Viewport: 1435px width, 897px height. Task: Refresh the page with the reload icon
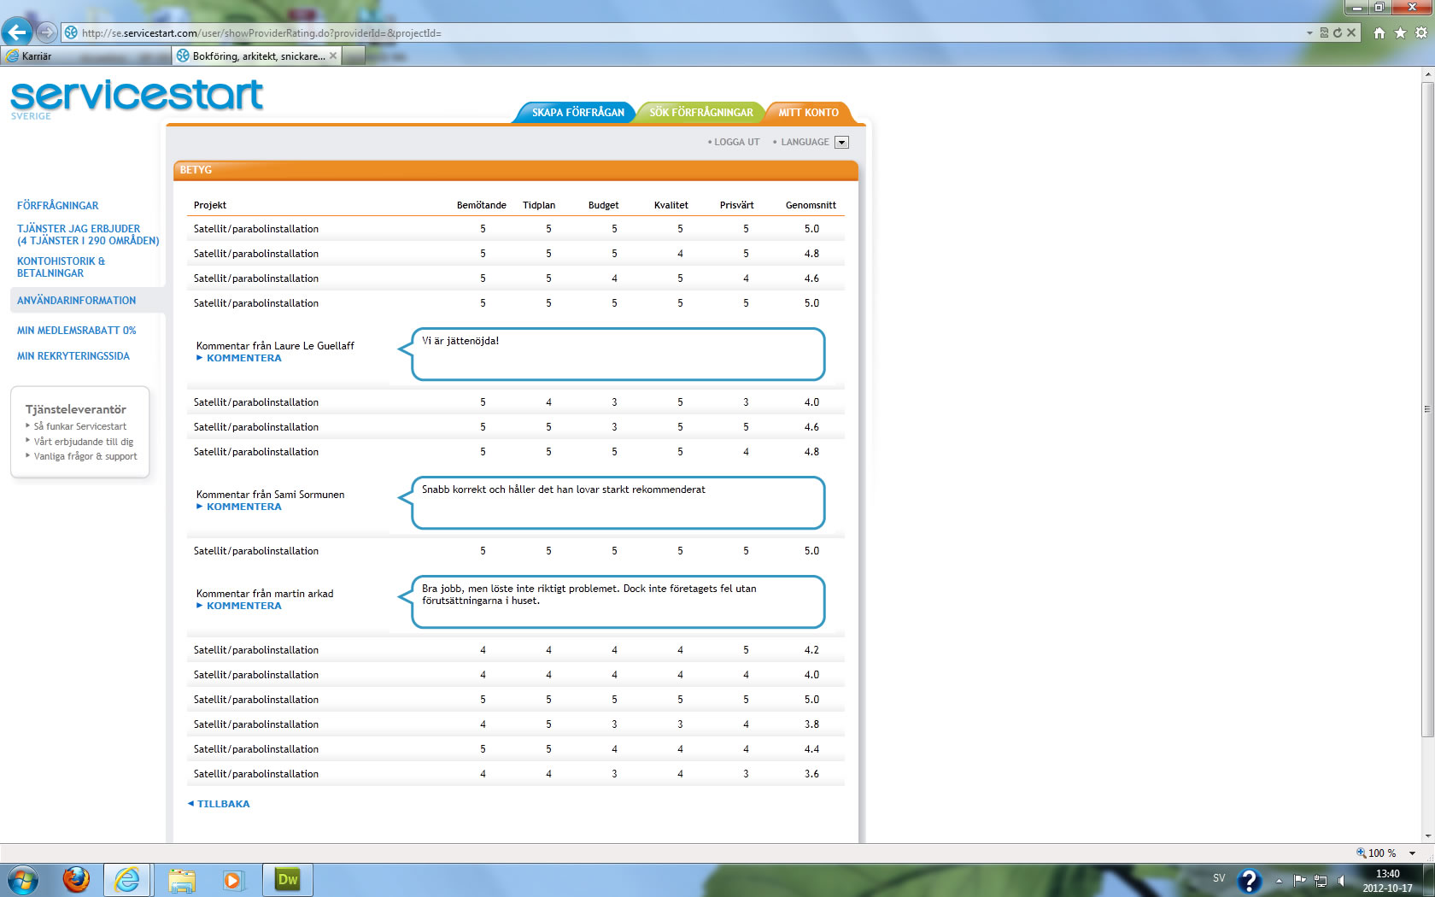(x=1338, y=32)
